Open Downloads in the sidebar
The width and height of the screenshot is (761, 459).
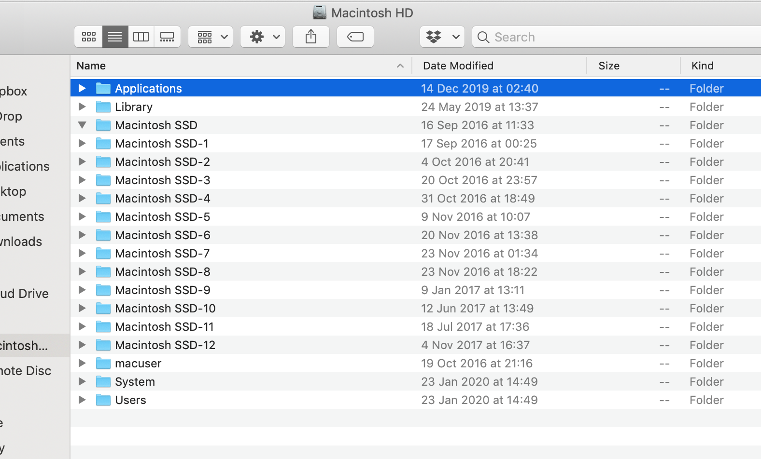(x=21, y=242)
